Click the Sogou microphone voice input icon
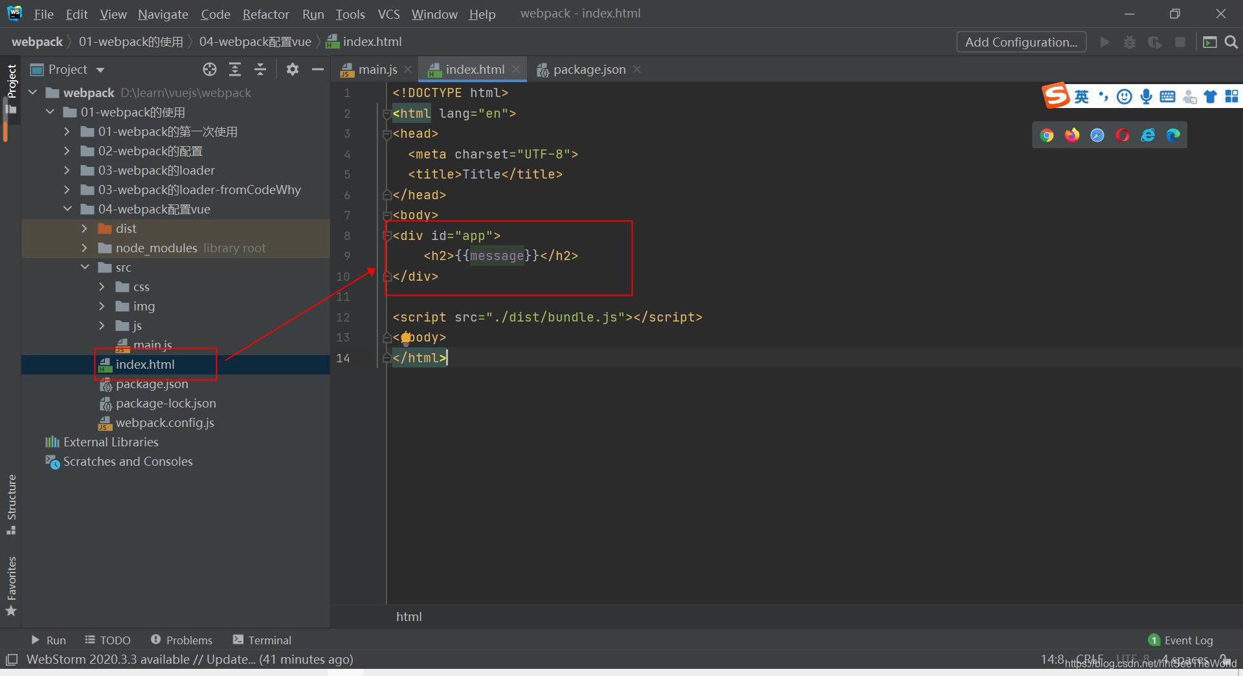This screenshot has height=676, width=1243. pyautogui.click(x=1146, y=96)
